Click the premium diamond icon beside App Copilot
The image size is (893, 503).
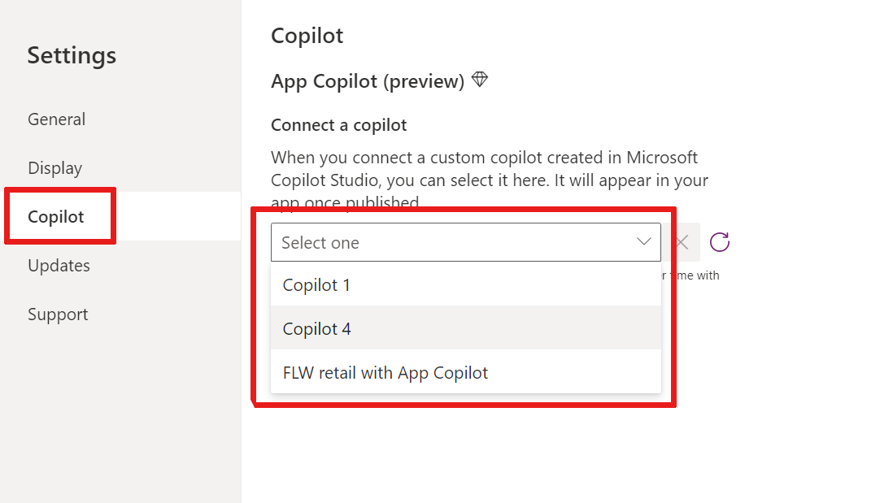480,79
